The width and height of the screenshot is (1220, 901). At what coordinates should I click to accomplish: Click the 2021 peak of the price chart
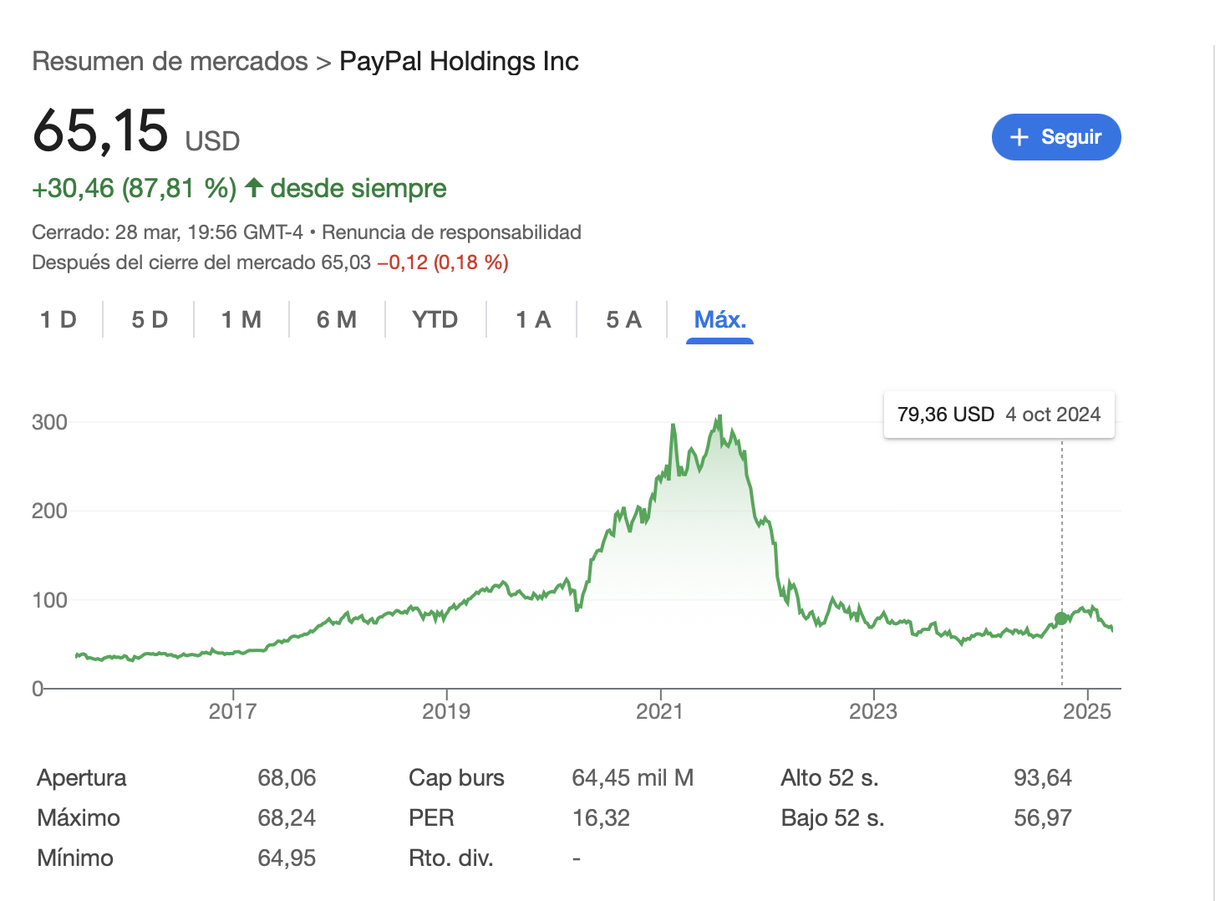point(719,416)
